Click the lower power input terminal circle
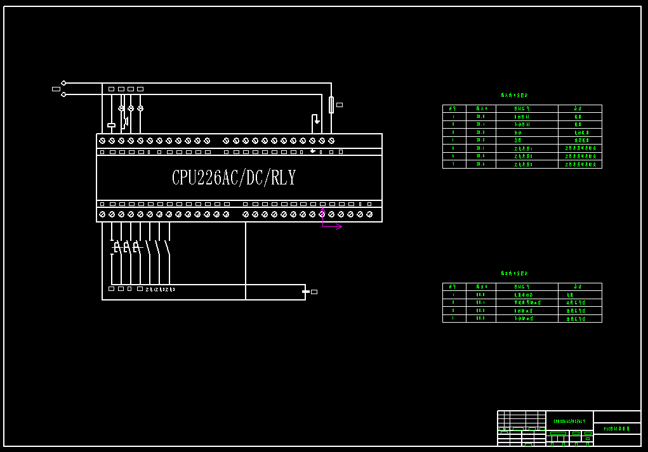 (63, 94)
